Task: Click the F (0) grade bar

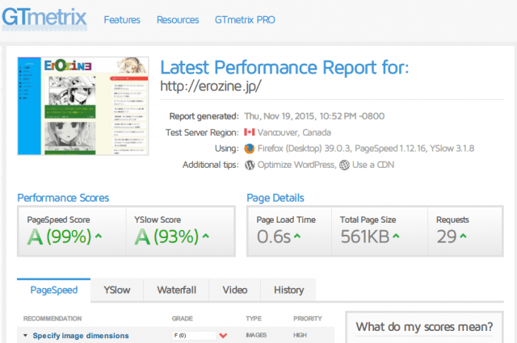Action: point(194,336)
